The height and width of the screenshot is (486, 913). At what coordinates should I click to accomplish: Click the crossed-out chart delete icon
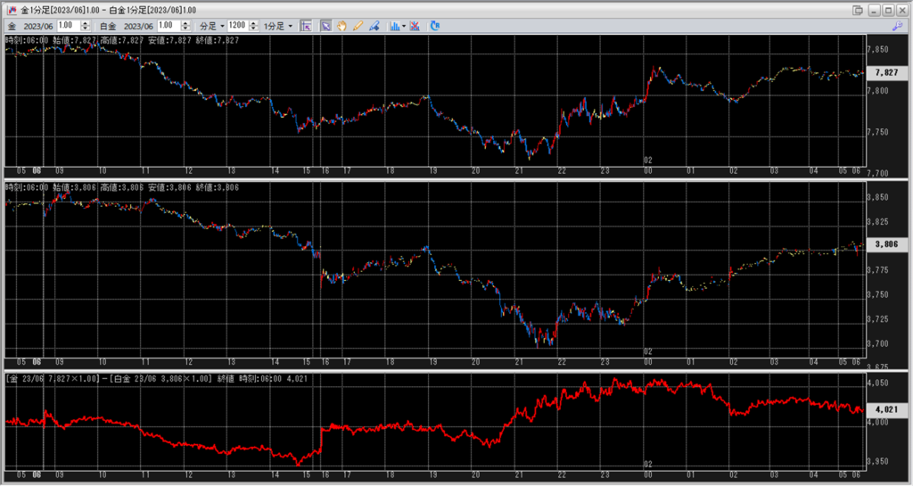[x=415, y=26]
